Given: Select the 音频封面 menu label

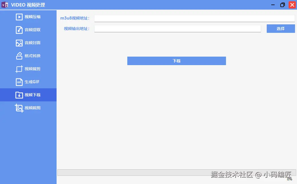Looking at the screenshot, I should tap(33, 43).
